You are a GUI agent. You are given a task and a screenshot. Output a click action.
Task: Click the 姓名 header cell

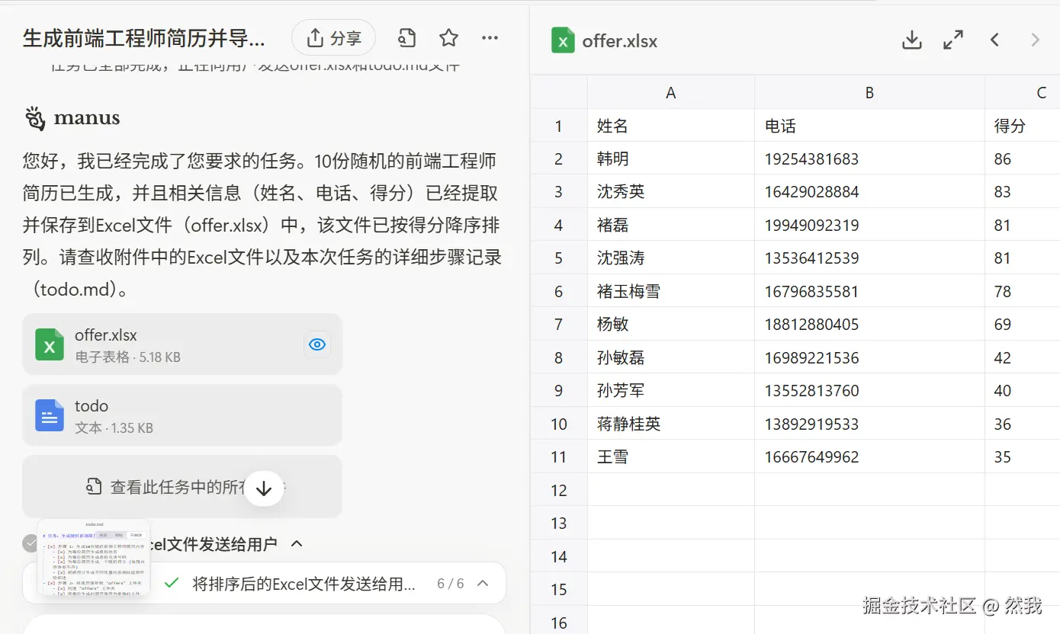pos(671,126)
